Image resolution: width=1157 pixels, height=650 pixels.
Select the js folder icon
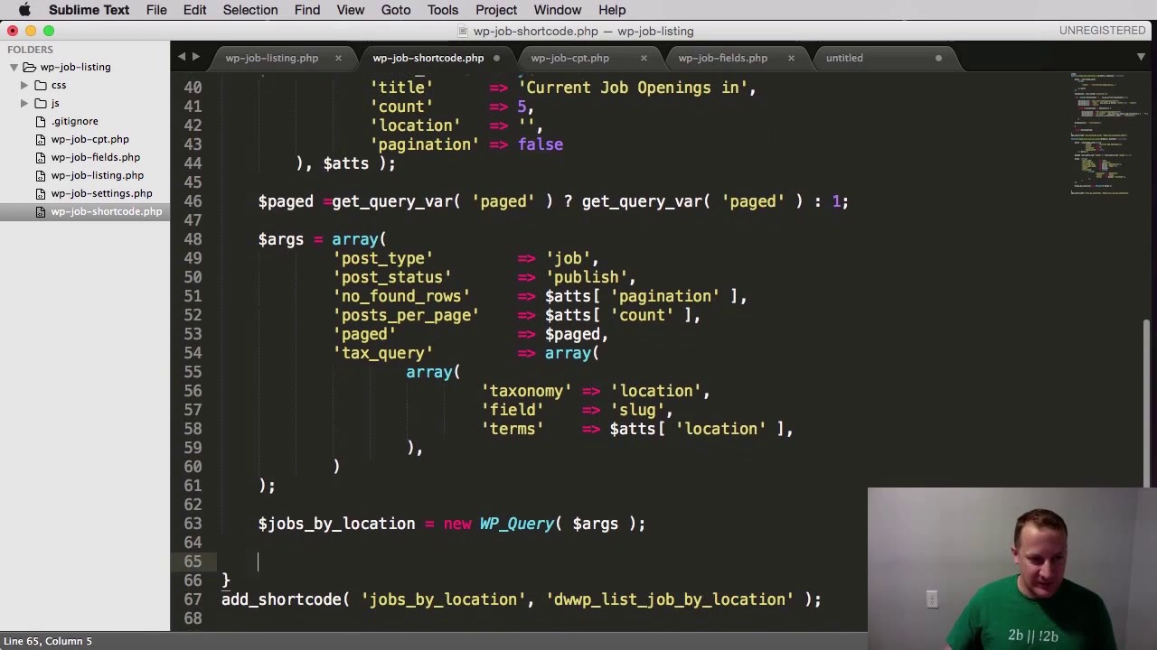coord(41,103)
